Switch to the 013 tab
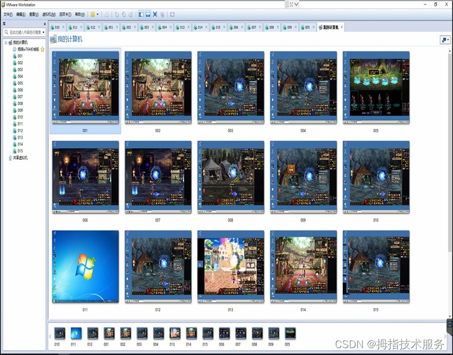Viewport: 453px width, 355px height. (182, 27)
